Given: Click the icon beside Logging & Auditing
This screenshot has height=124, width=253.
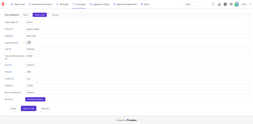Looking at the screenshot, I should coord(91,4).
